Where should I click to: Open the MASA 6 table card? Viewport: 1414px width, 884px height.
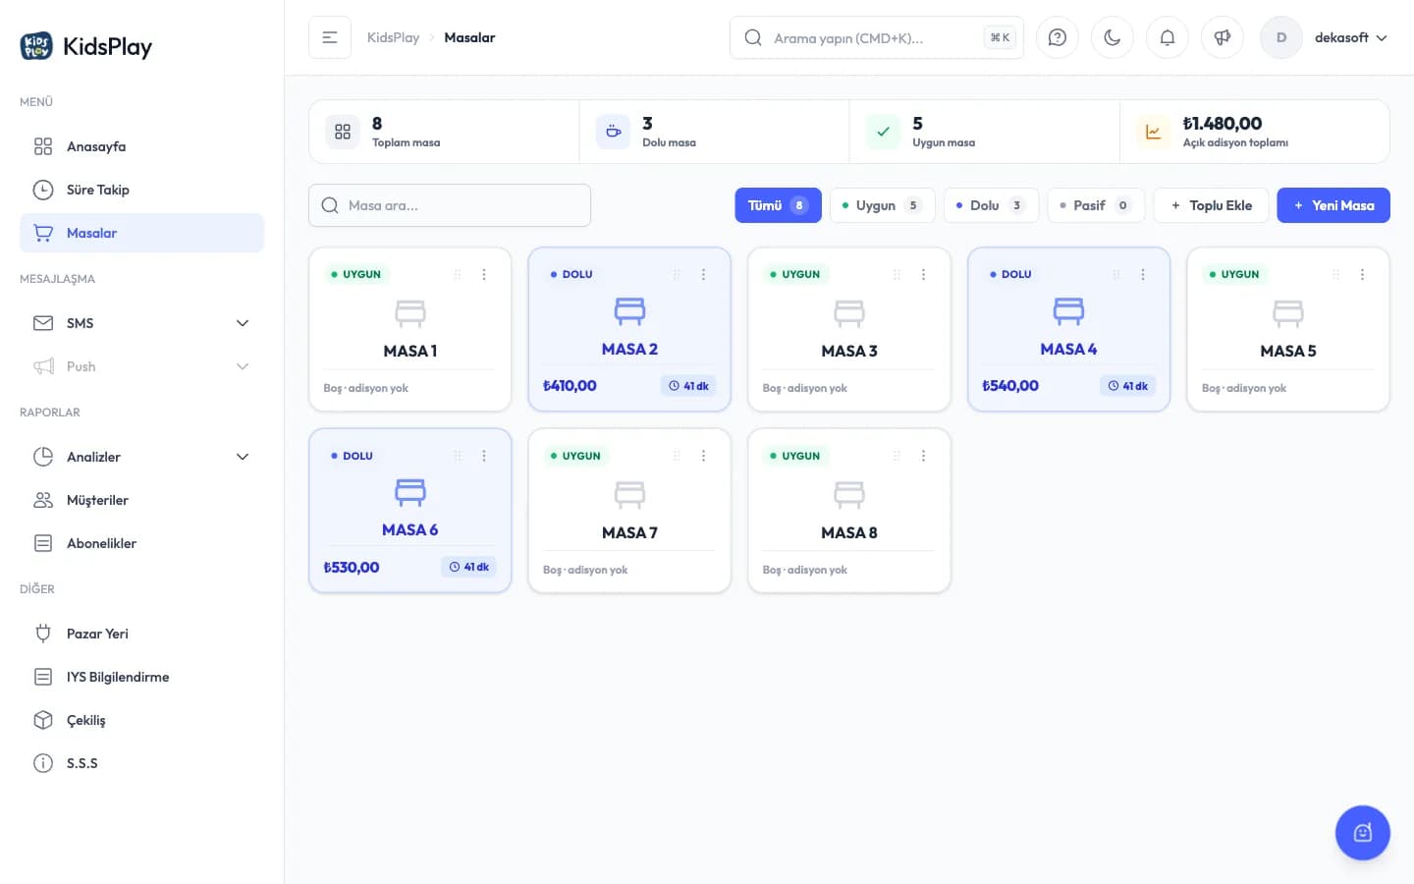coord(410,511)
